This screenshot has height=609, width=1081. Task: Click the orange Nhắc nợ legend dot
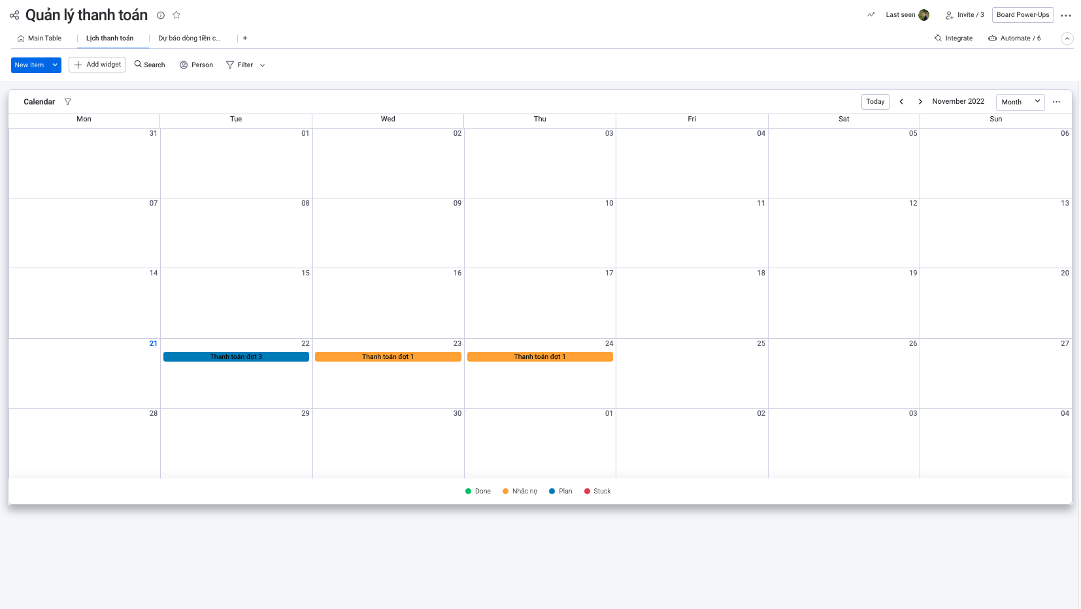(505, 492)
